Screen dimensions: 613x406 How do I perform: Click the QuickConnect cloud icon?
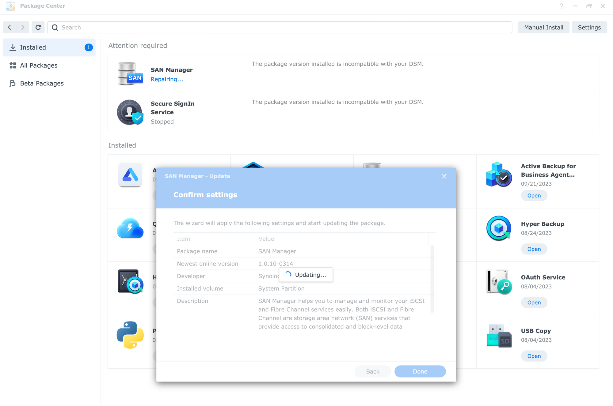pos(130,228)
